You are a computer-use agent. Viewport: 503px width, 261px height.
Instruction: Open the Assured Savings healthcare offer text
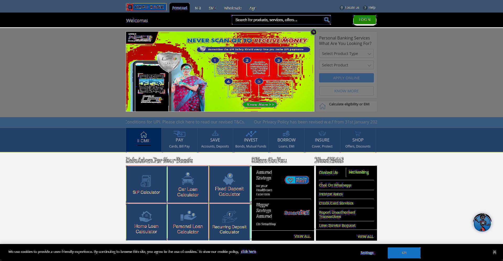point(264,183)
